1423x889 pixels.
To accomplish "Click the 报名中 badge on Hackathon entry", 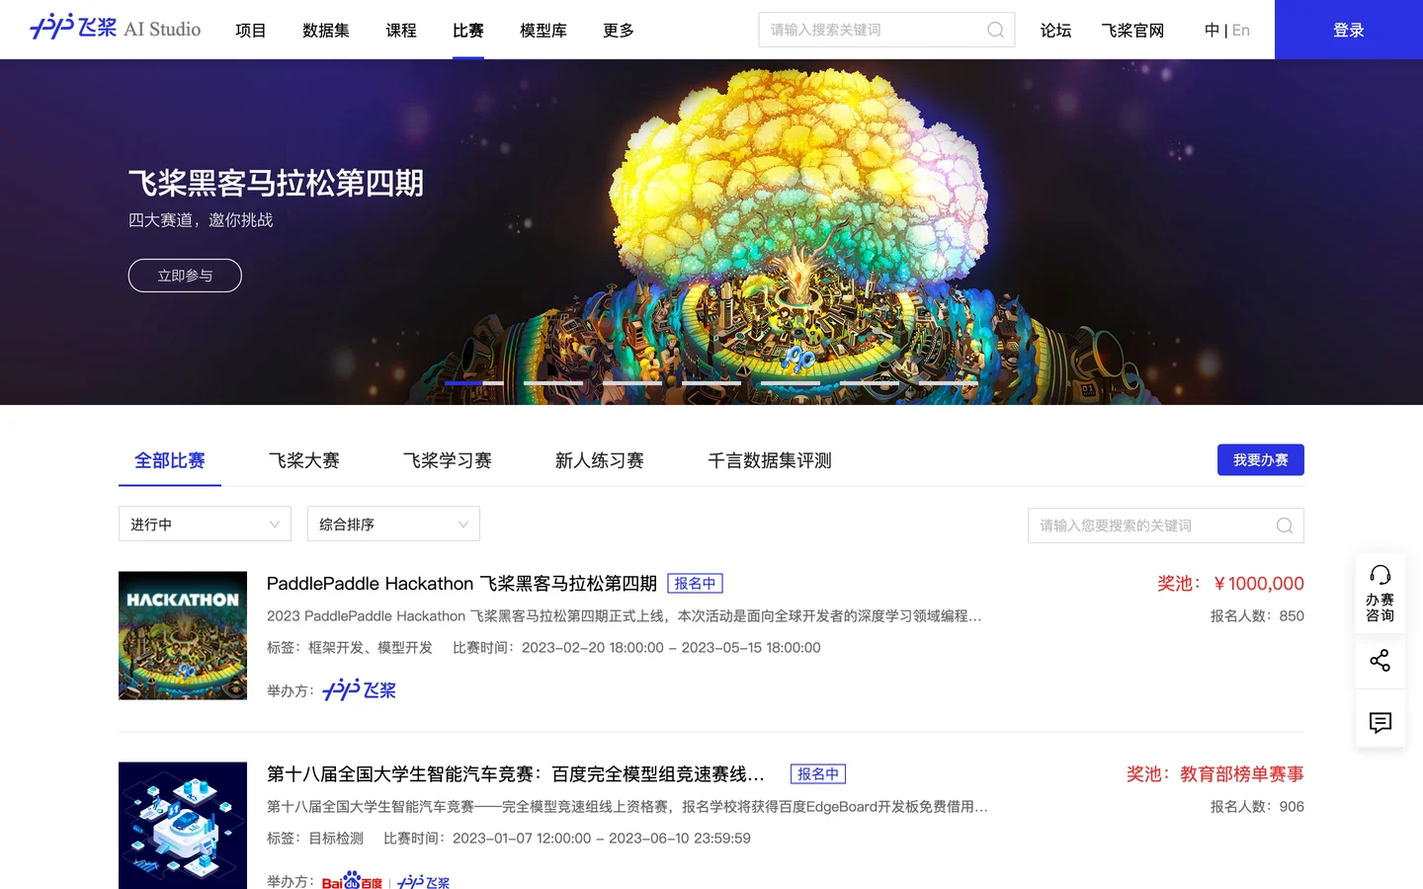I will pos(696,584).
